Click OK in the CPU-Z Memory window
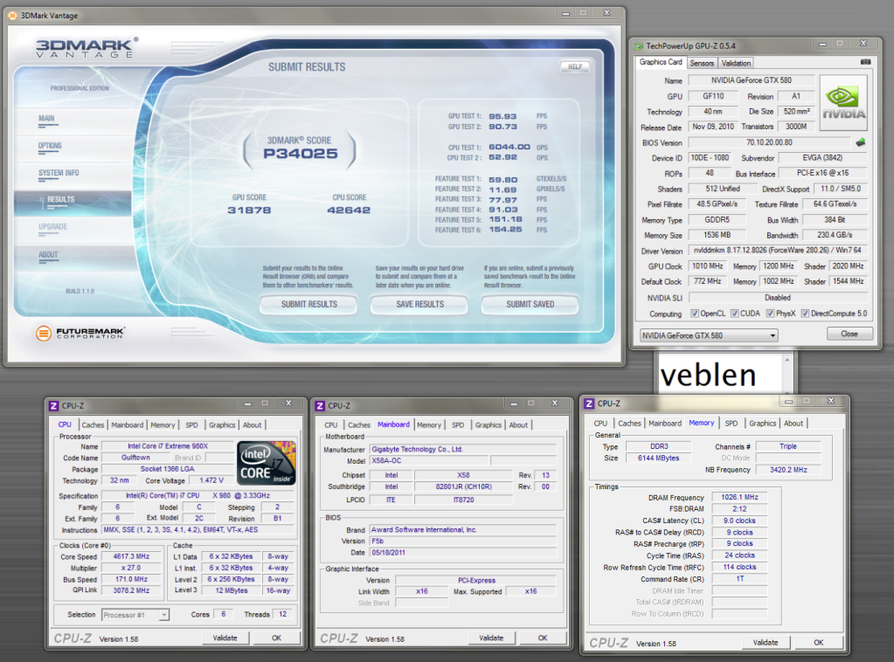894x662 pixels. point(819,643)
